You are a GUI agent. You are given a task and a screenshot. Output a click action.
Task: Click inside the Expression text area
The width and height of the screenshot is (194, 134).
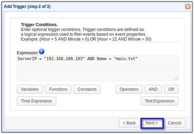pyautogui.click(x=98, y=68)
